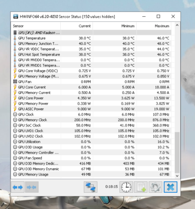
Task: Click the expand layout blue arrows button
Action: pos(18,187)
